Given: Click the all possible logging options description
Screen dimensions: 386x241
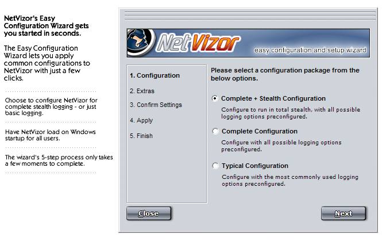Looking at the screenshot, I should click(x=281, y=146).
